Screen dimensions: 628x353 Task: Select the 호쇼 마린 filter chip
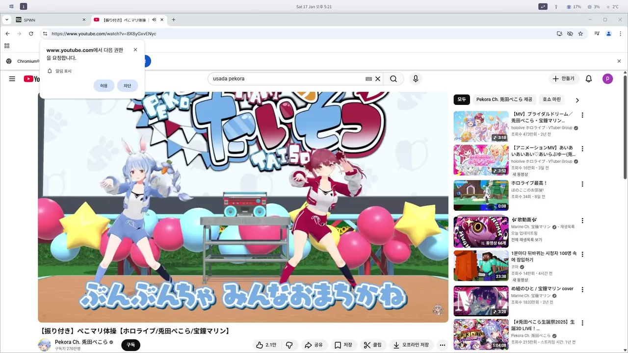pyautogui.click(x=551, y=100)
